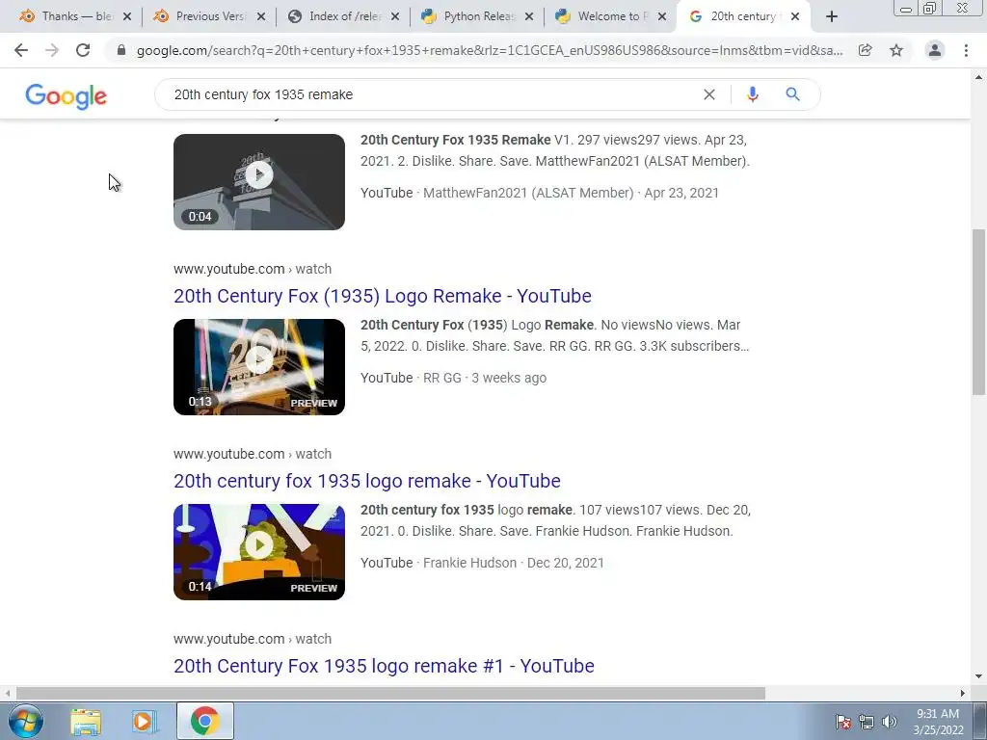Viewport: 987px width, 740px height.
Task: Click 'Apr 23, 2021' MatthewFan2021 source line
Action: tap(540, 193)
